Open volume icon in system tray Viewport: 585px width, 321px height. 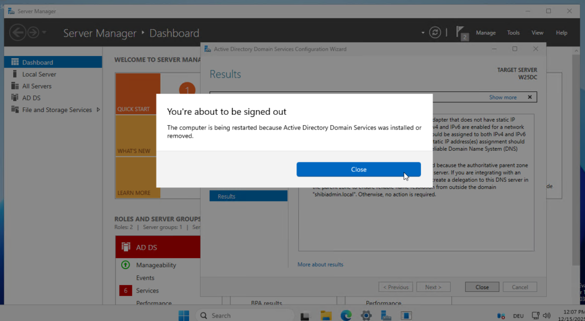click(x=547, y=315)
